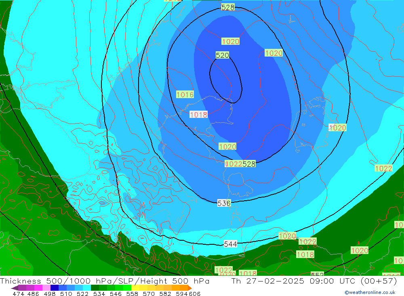This screenshot has width=404, height=296.
Task: Select the chart title 'Thickness 500/1000 hPa/SLP/Height 500 hPa'
Action: [105, 281]
